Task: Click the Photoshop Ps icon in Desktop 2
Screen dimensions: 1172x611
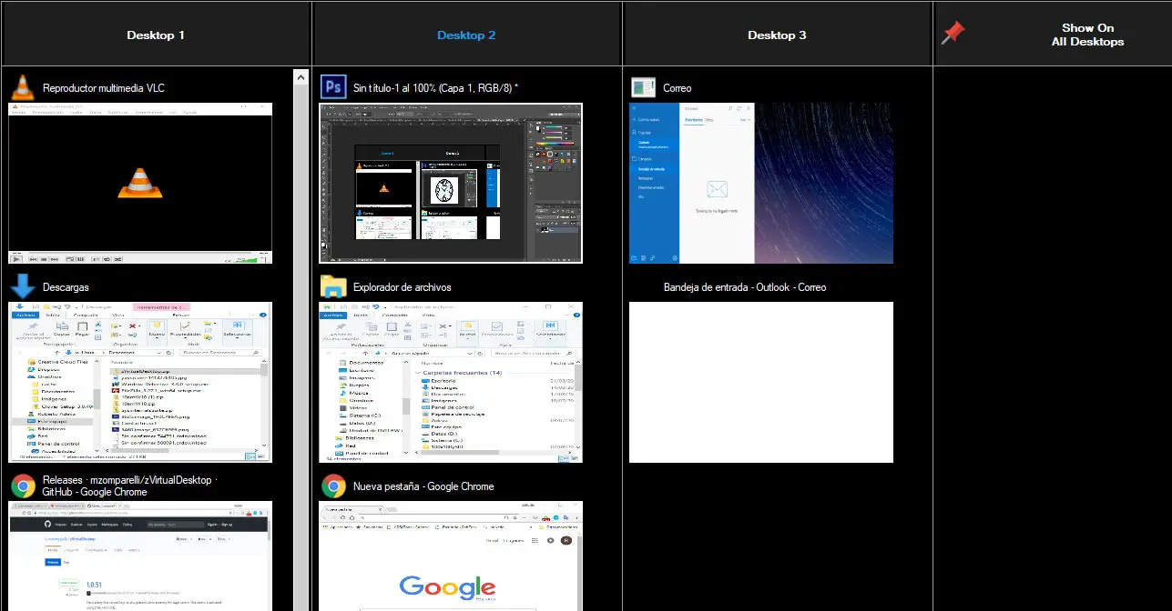Action: tap(334, 88)
